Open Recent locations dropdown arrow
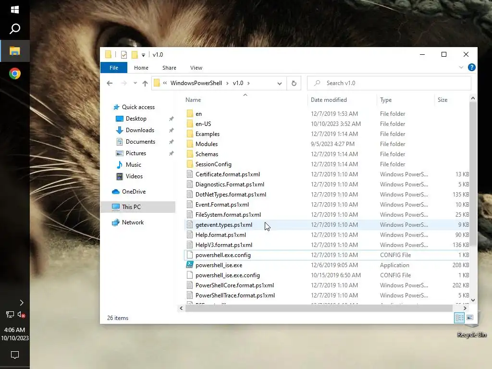Image resolution: width=492 pixels, height=369 pixels. click(135, 83)
